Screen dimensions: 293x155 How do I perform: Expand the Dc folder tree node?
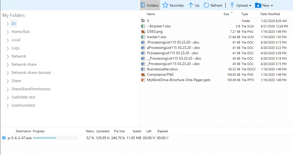7,24
